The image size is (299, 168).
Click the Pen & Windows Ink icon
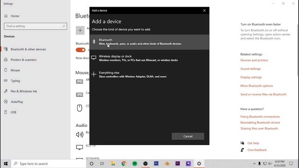[6, 91]
